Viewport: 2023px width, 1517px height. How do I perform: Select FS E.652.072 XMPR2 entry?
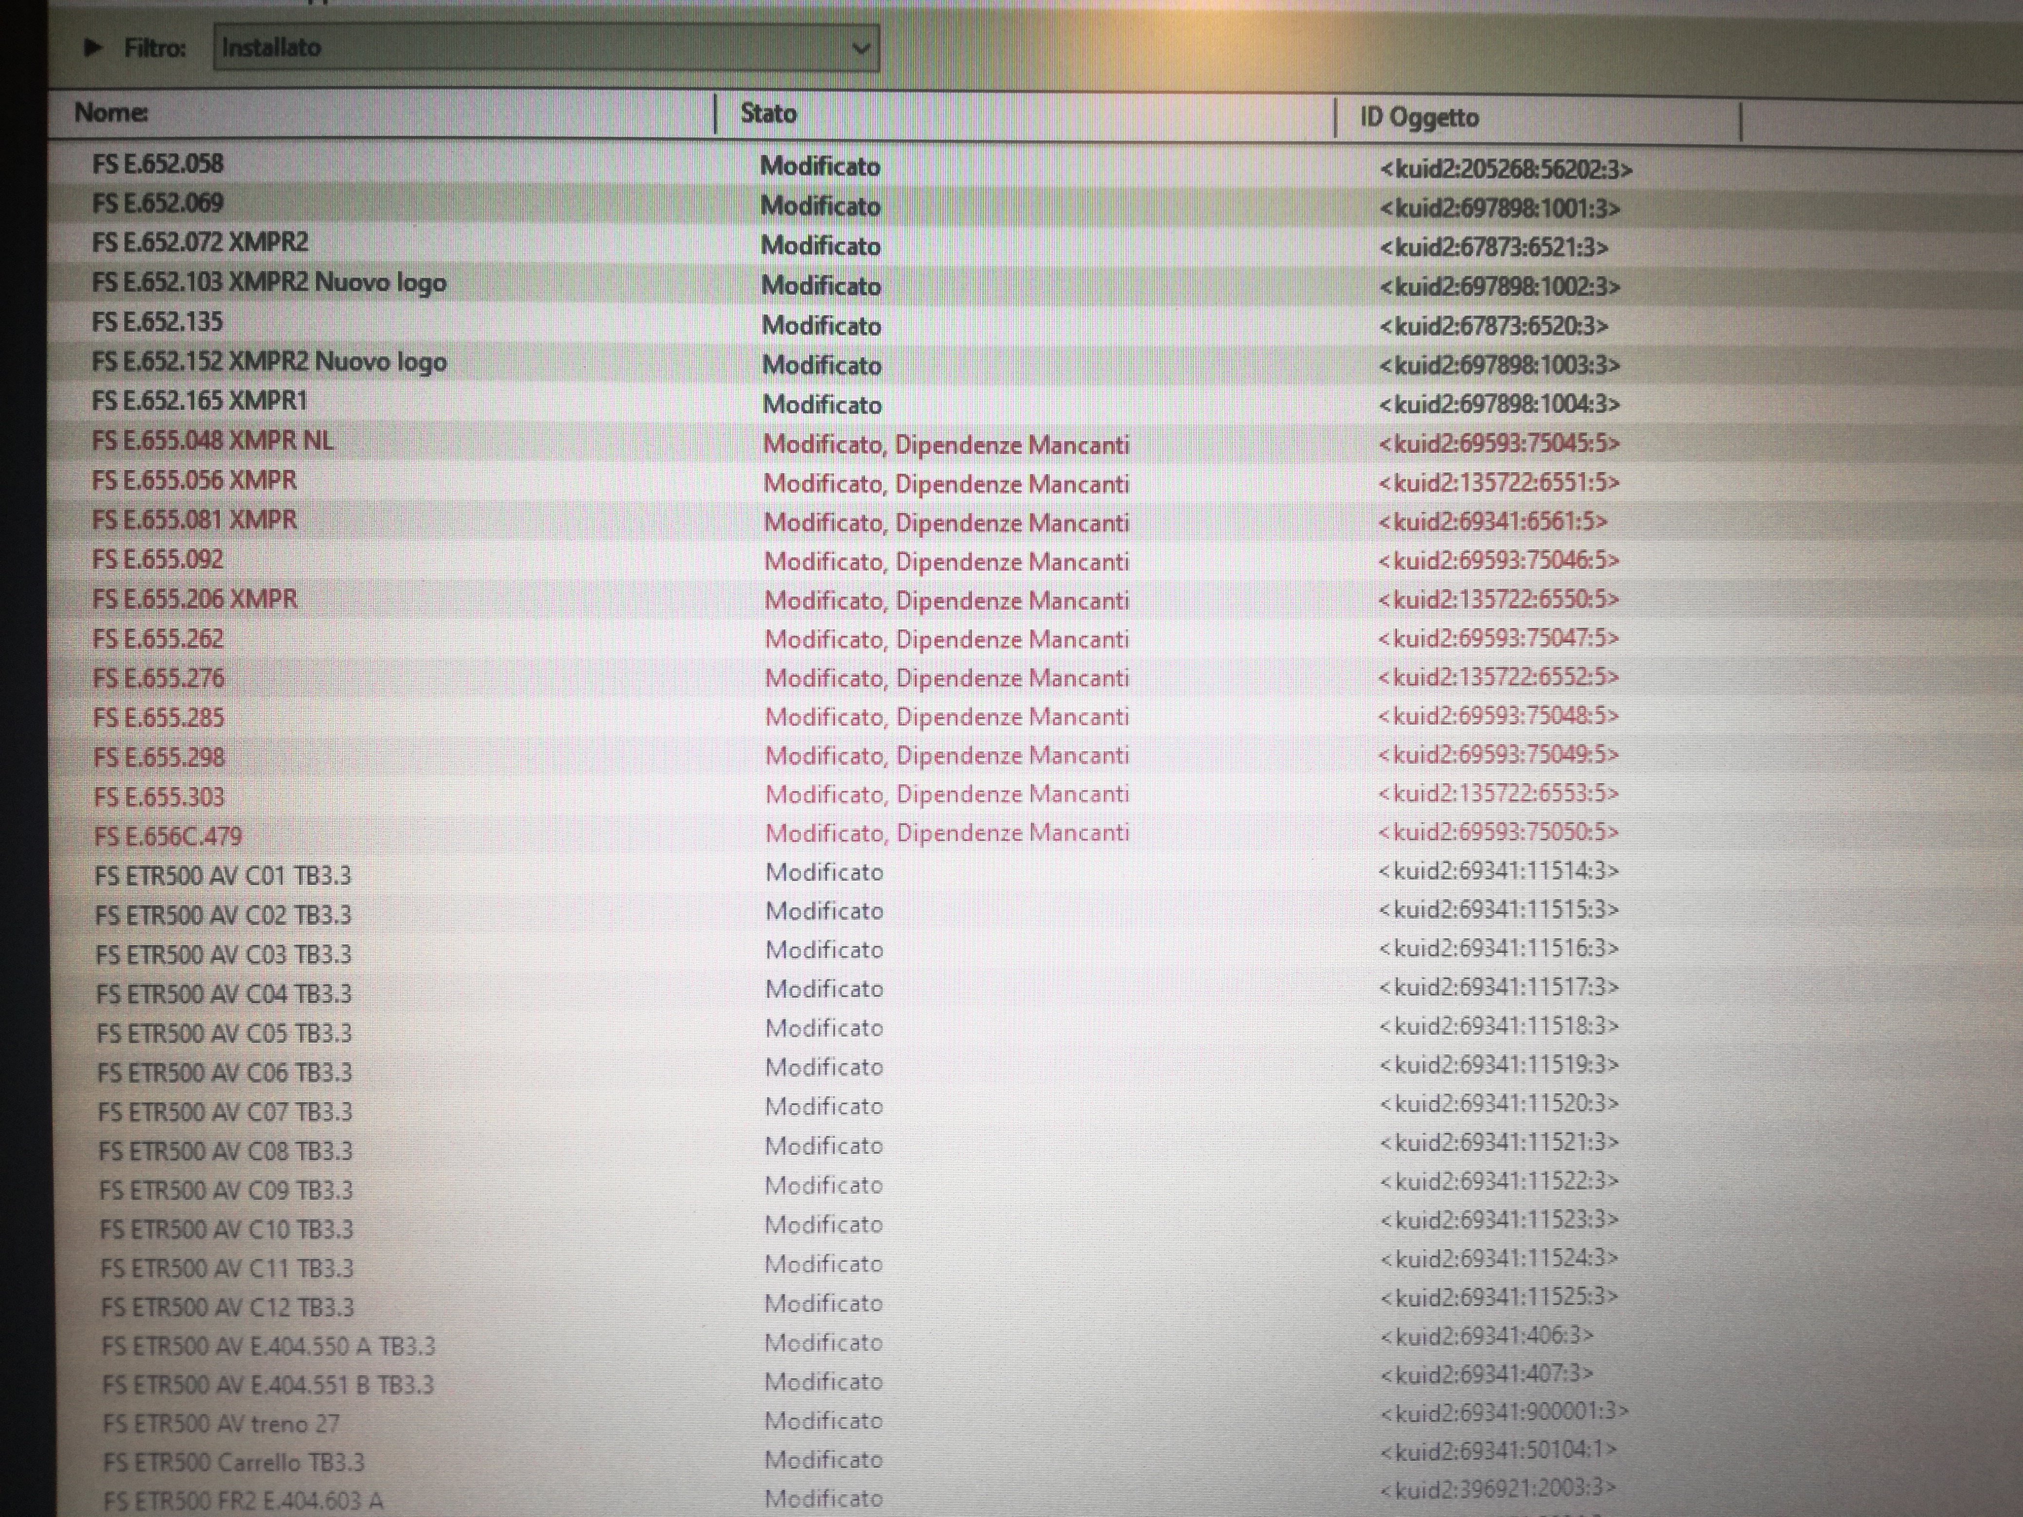[x=200, y=242]
